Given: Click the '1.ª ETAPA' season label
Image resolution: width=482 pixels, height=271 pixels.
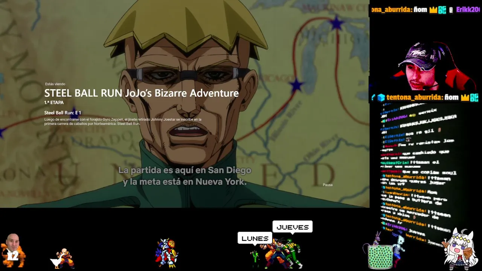Looking at the screenshot, I should 54,102.
